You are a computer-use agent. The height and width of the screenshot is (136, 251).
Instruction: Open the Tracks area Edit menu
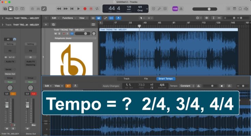click(55, 18)
